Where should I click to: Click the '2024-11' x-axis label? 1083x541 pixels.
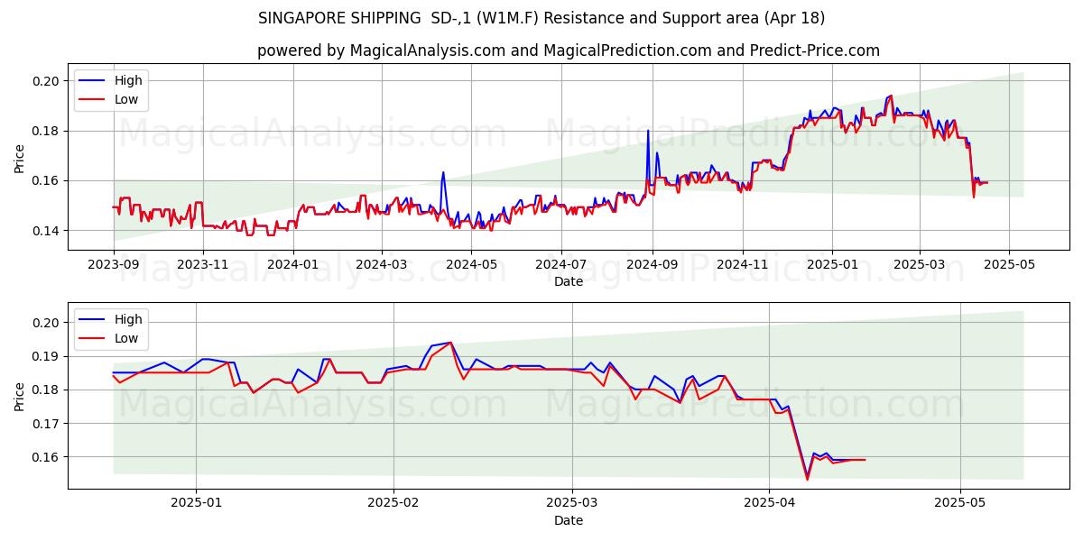coord(744,264)
